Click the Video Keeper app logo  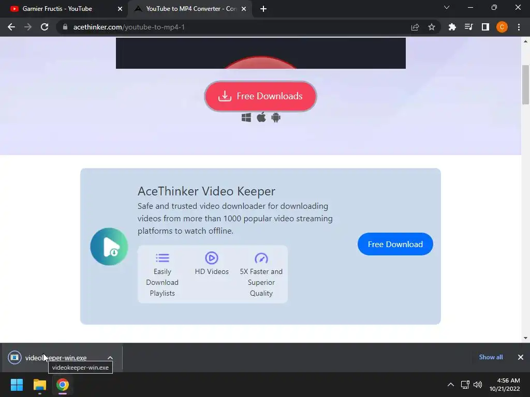tap(109, 247)
